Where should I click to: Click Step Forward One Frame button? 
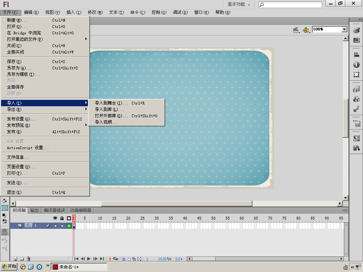95,259
